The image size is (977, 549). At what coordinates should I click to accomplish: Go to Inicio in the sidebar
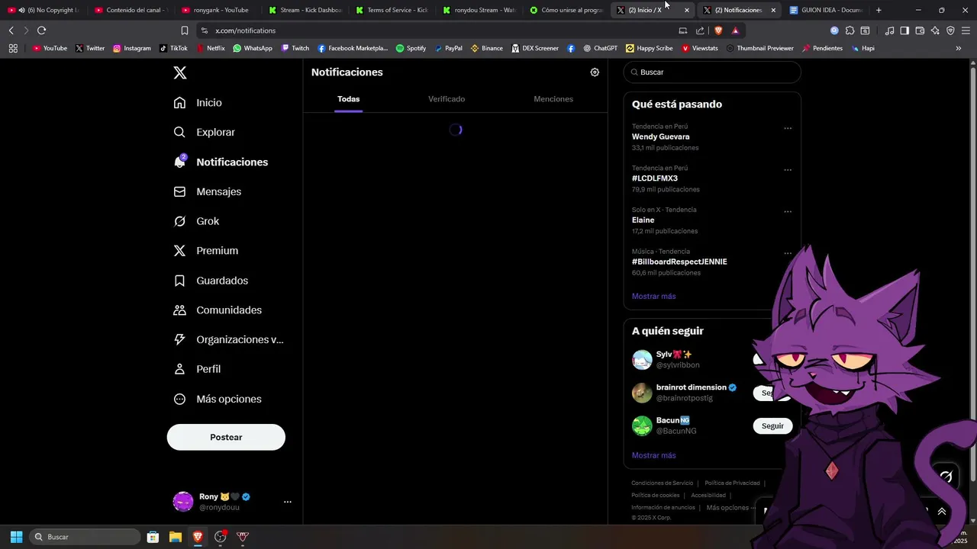click(198, 102)
